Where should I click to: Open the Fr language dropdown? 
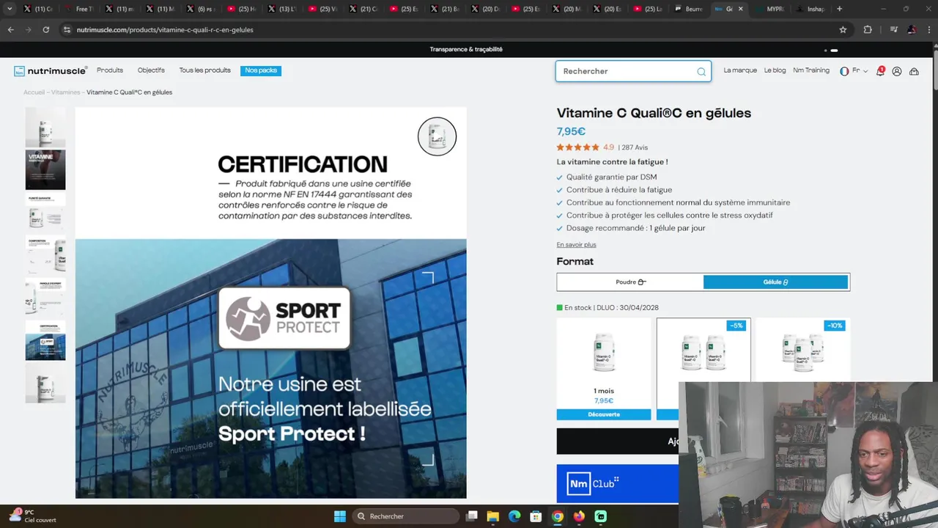pyautogui.click(x=854, y=71)
